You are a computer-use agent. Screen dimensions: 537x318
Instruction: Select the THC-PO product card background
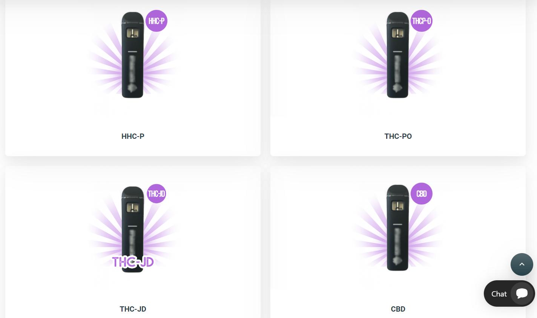tap(398, 78)
